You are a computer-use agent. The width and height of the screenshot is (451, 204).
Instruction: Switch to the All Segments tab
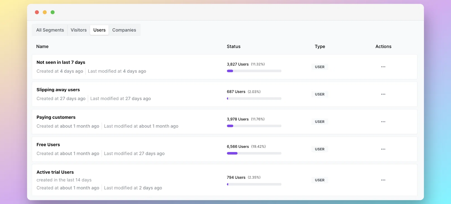[50, 30]
